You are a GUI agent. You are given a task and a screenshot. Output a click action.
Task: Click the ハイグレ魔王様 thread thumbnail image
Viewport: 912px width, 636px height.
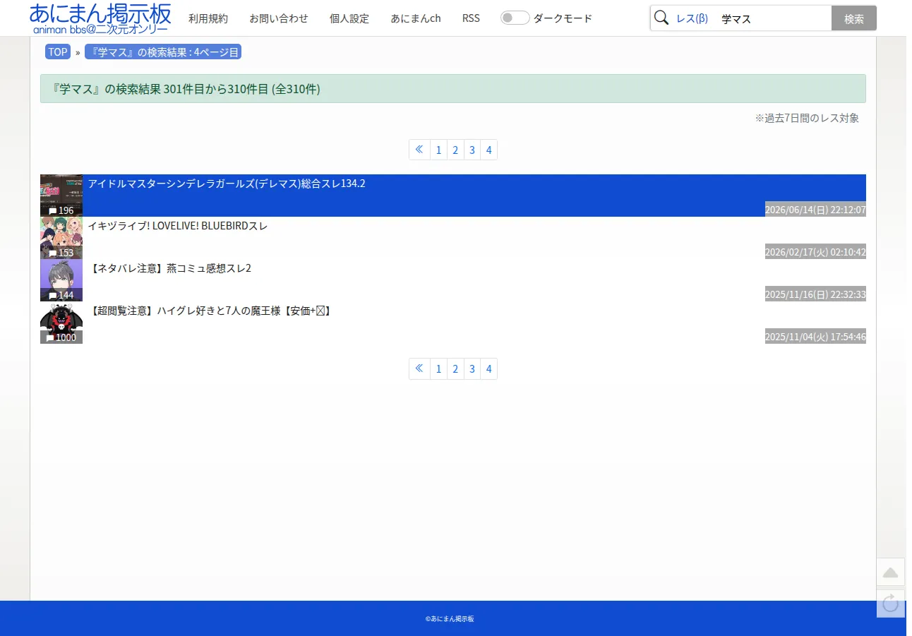tap(61, 323)
